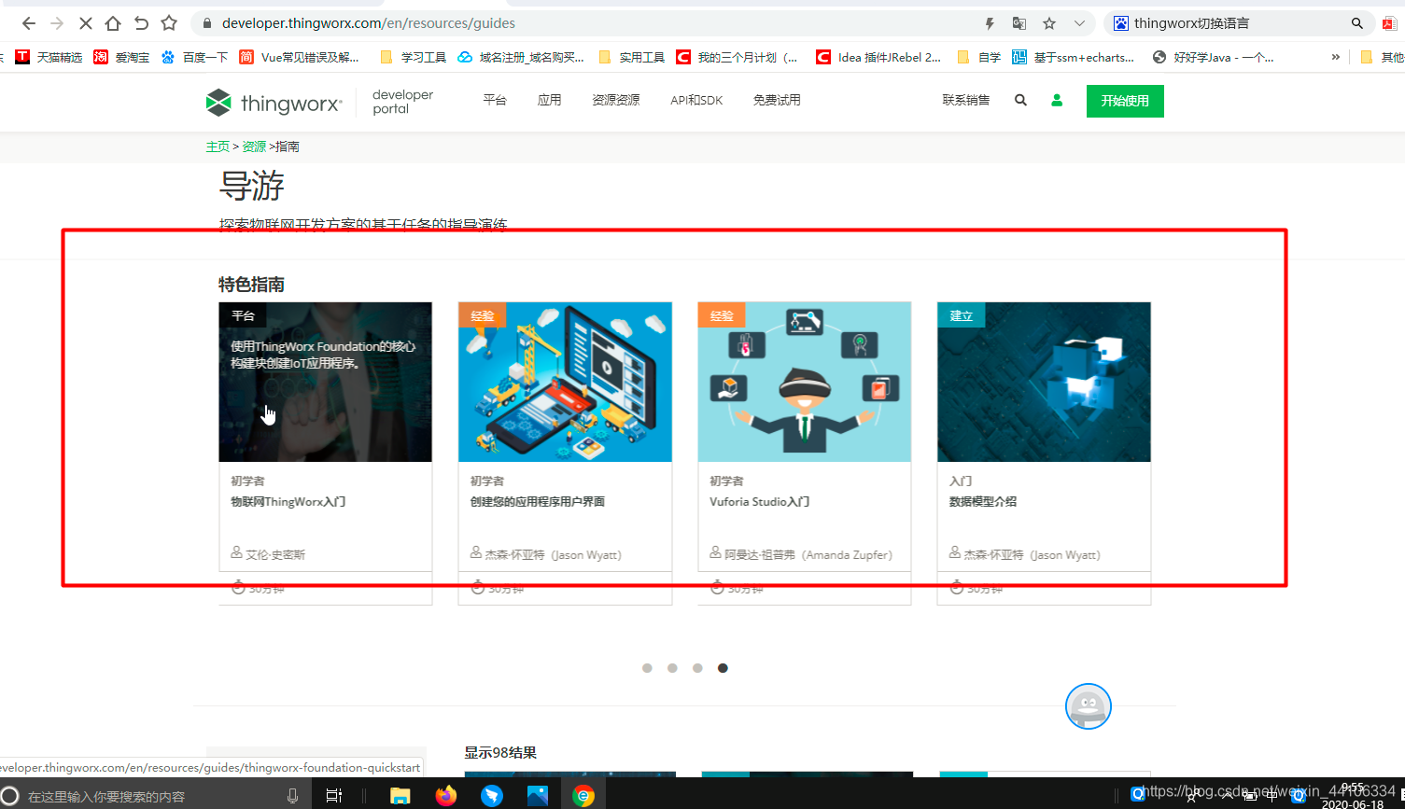The height and width of the screenshot is (809, 1405).
Task: Open the 免费试用 navigation menu
Action: click(777, 100)
